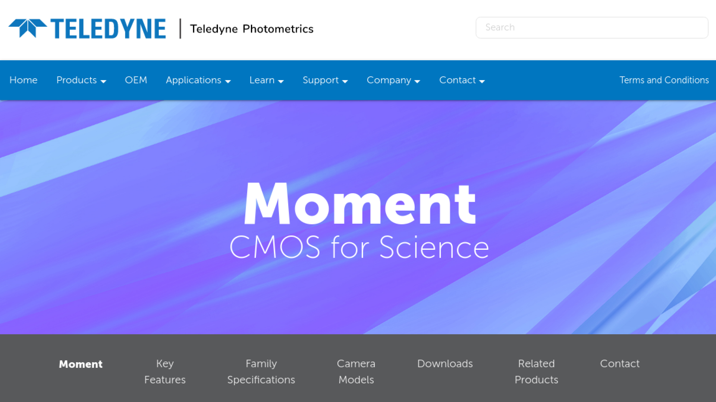The width and height of the screenshot is (716, 402).
Task: Go to the Home page
Action: tap(23, 80)
